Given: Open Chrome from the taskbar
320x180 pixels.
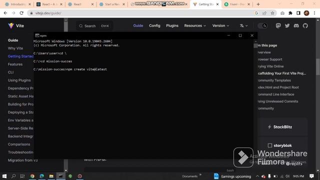Looking at the screenshot, I should click(32, 176).
